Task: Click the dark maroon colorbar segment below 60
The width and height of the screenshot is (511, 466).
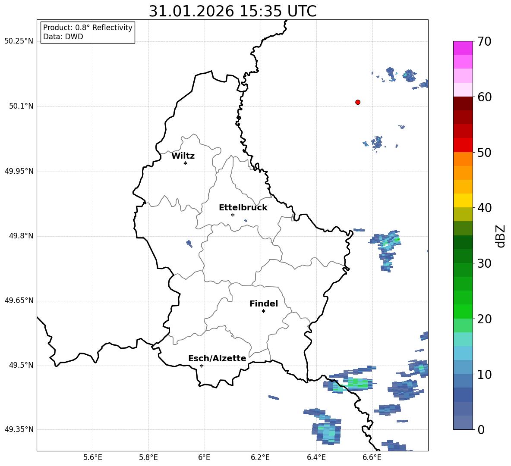Action: click(463, 103)
